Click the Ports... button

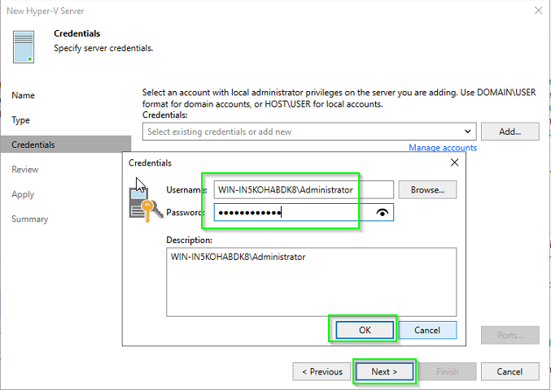click(x=509, y=336)
